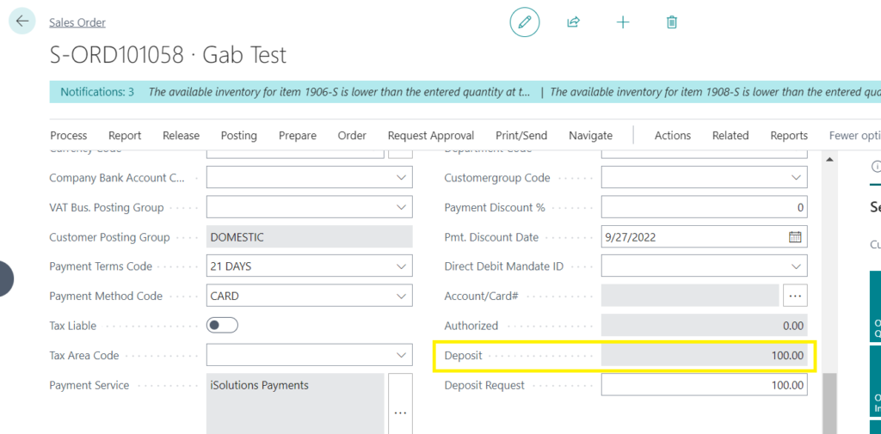
Task: Open the Payment Method Code dropdown
Action: (401, 296)
